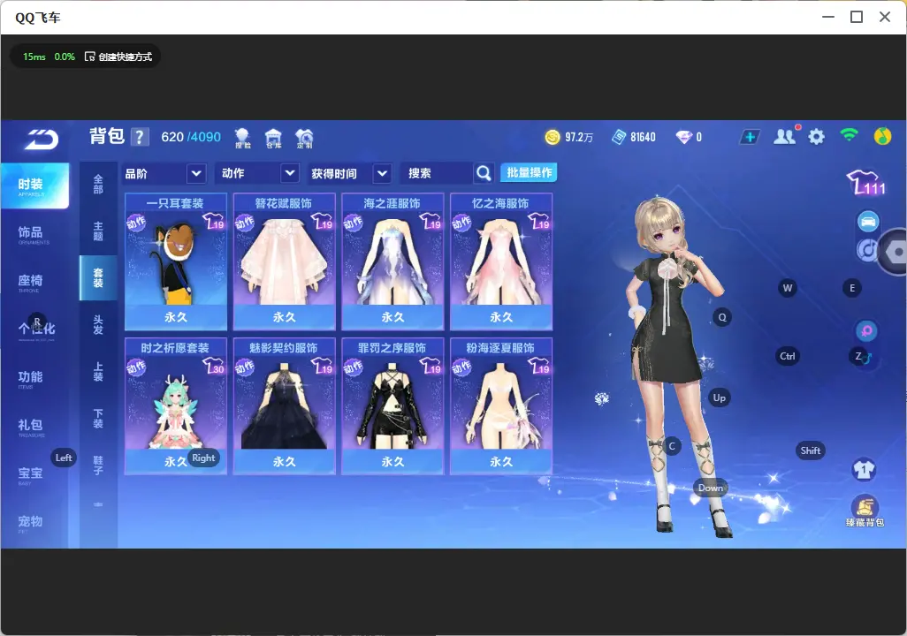Click the shirt 19 badge on 粉海逐夏服饰
The width and height of the screenshot is (907, 636).
[x=539, y=367]
